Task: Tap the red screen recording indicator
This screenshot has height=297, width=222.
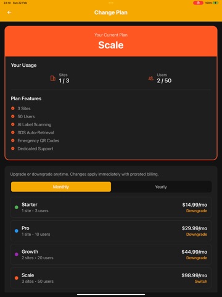Action: point(198,3)
